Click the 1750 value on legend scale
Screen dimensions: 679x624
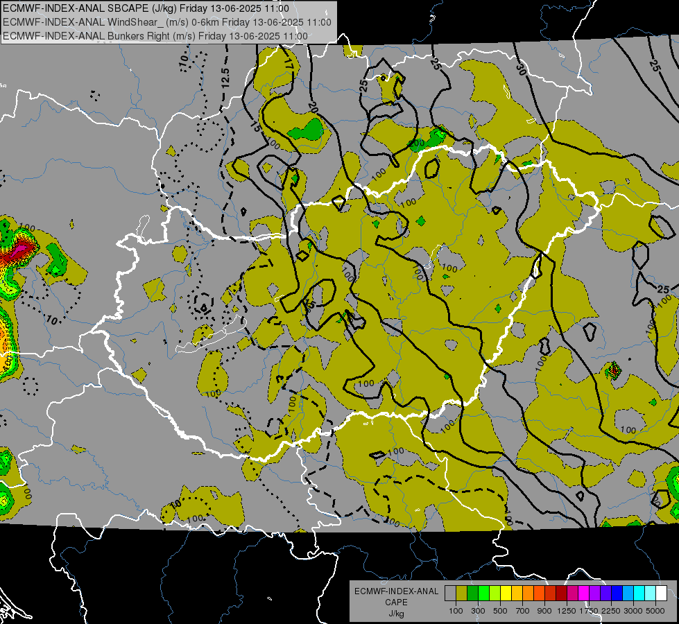590,611
